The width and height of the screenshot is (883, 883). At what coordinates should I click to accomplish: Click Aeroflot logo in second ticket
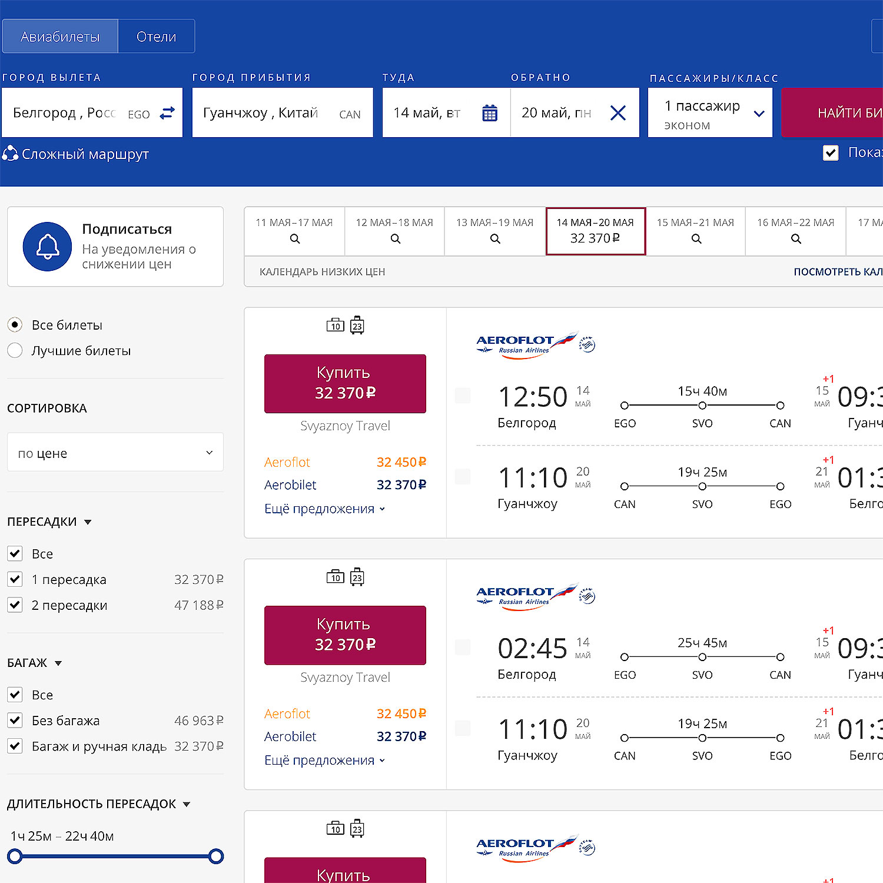[x=536, y=596]
